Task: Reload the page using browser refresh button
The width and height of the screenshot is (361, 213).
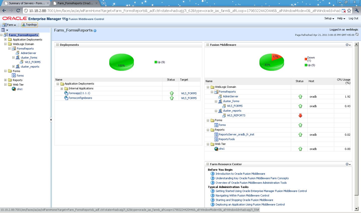Action: [18, 11]
